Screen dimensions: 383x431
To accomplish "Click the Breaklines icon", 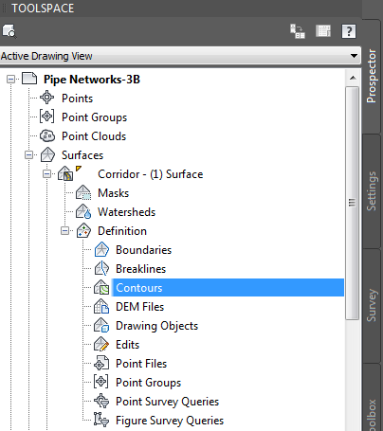I will [x=101, y=268].
